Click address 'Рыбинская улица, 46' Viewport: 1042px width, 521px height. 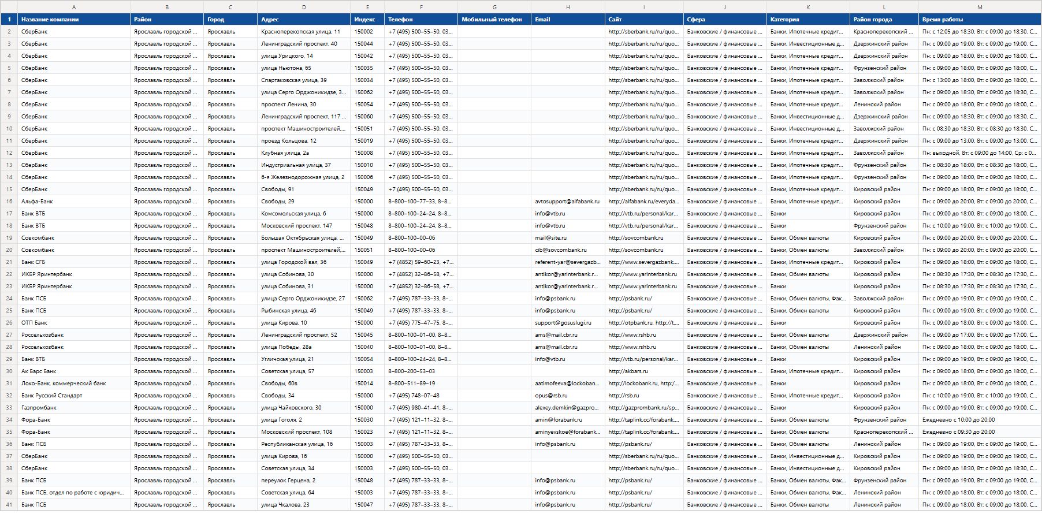304,311
